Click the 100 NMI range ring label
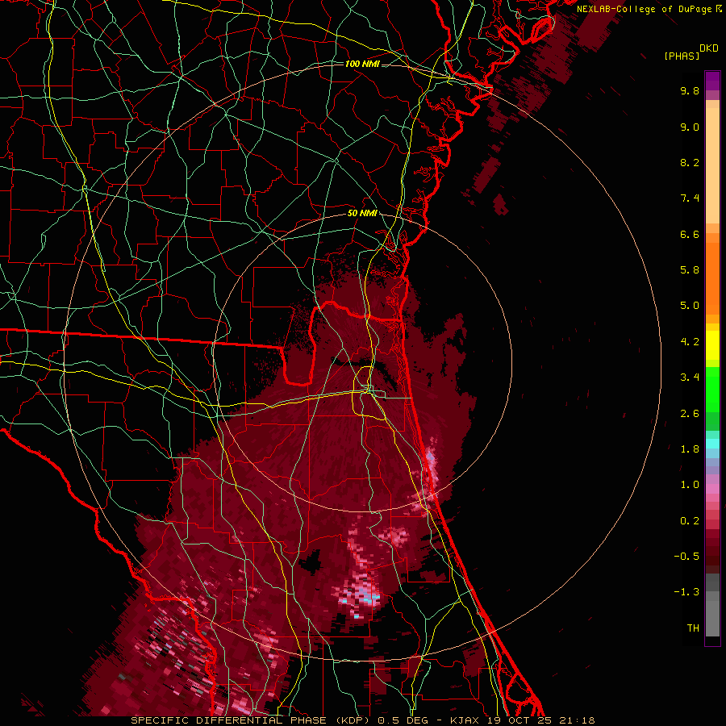This screenshot has height=726, width=726. tap(362, 64)
